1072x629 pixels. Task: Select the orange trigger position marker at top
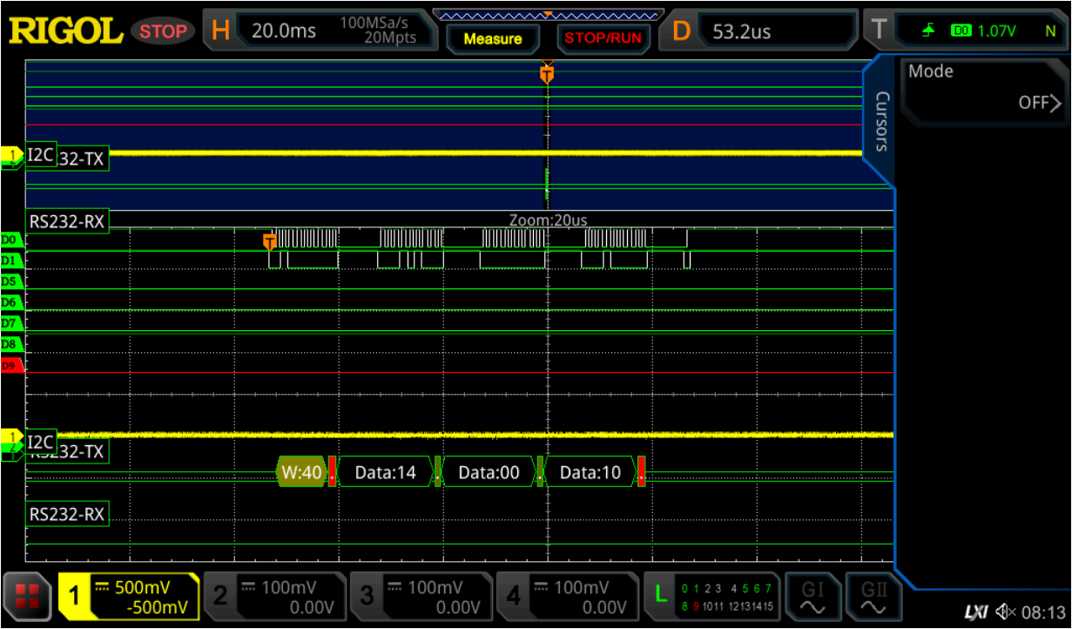(x=546, y=73)
